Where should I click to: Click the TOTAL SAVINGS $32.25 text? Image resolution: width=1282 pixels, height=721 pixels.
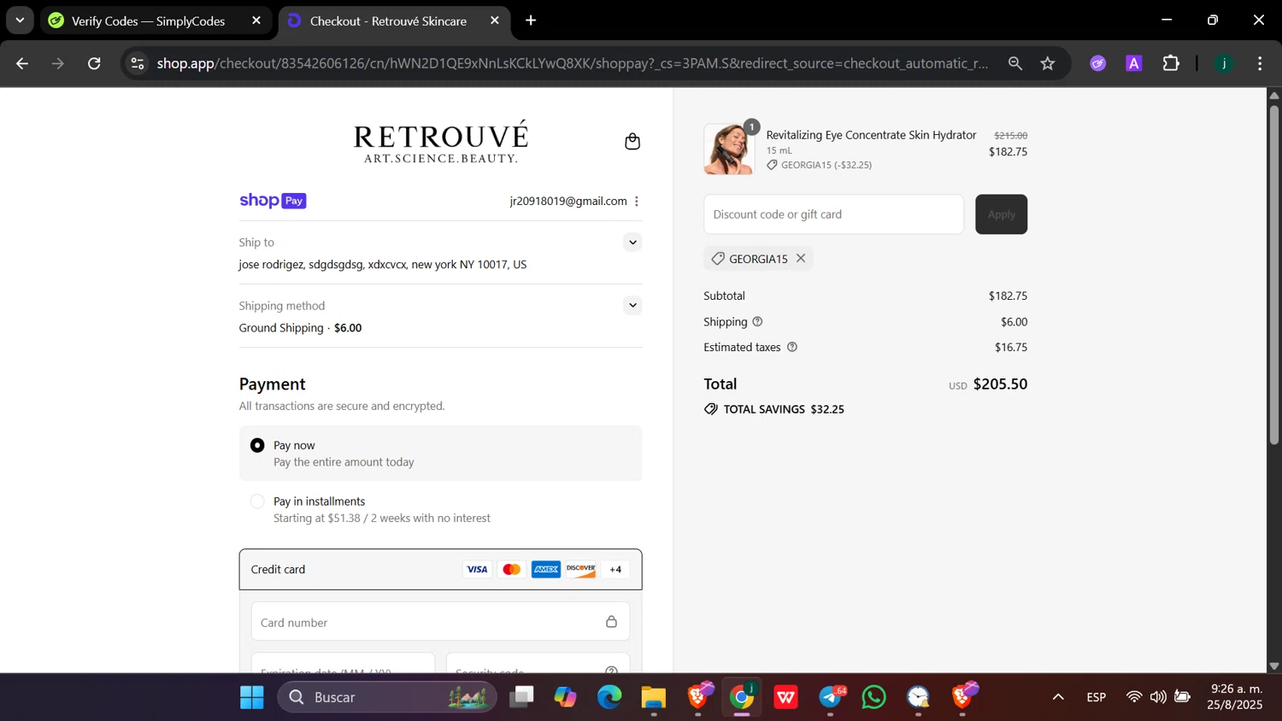[784, 409]
